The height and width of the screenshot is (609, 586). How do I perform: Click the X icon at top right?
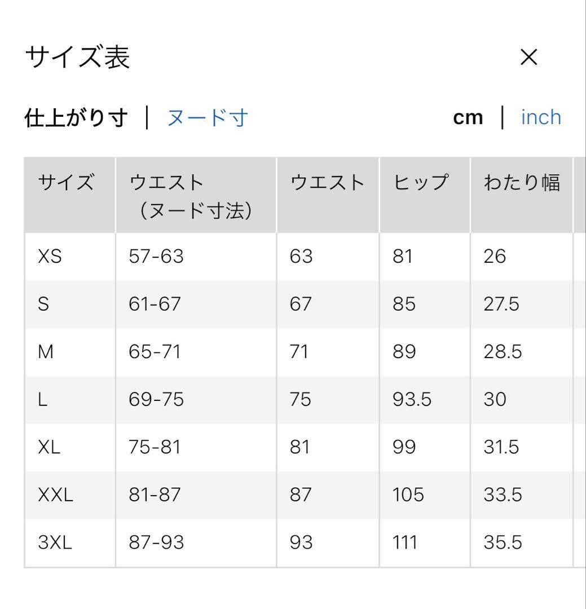tap(528, 57)
